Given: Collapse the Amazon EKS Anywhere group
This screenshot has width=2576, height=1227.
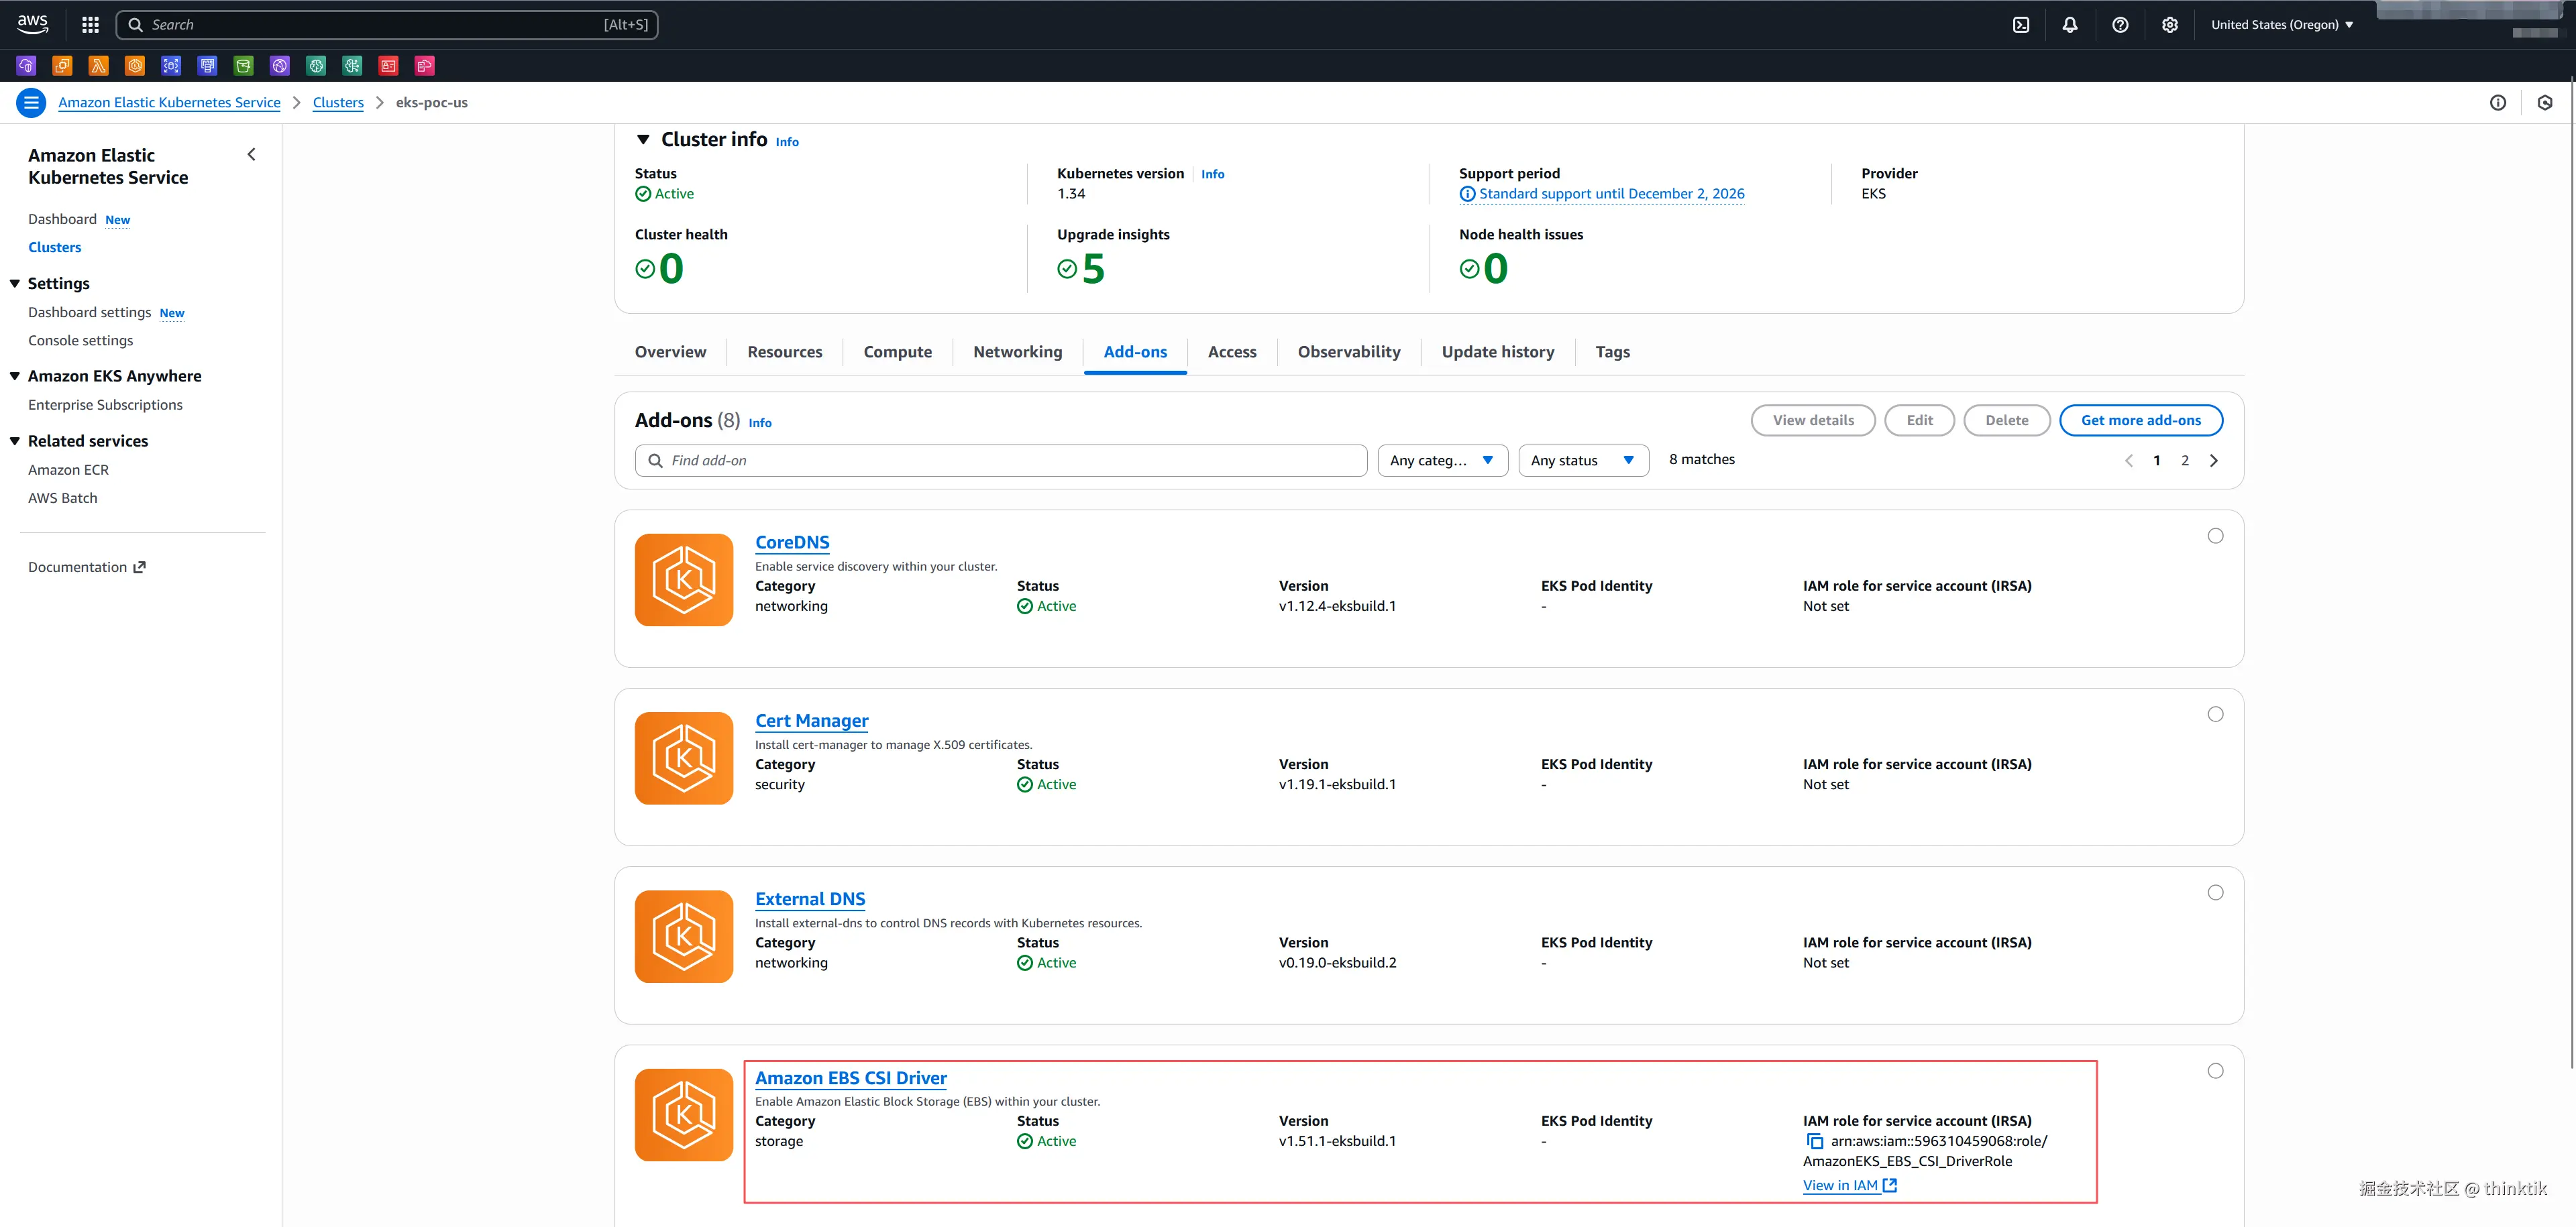Looking at the screenshot, I should coord(15,377).
